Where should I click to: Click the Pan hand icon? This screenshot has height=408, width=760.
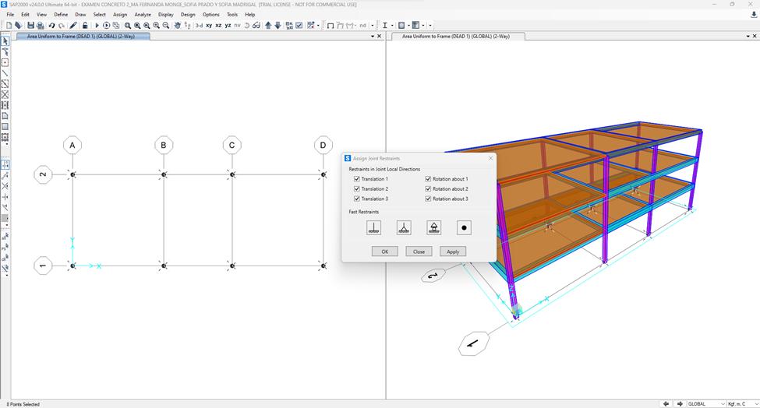[178, 25]
